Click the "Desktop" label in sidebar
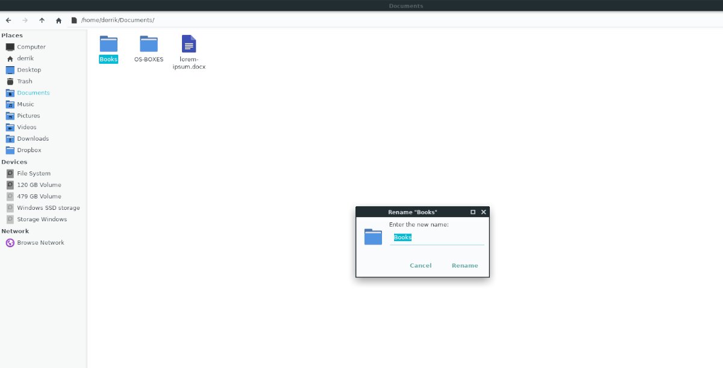Screen dimensions: 723x368 click(x=29, y=70)
